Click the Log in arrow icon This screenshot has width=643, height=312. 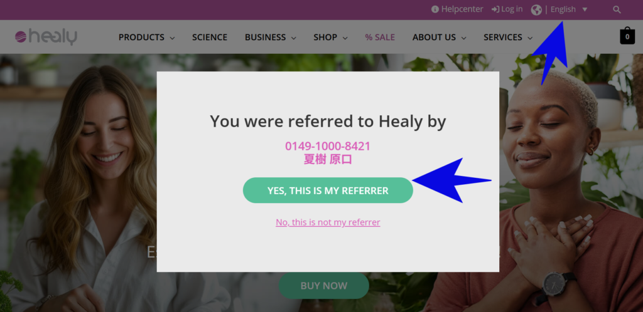click(495, 9)
